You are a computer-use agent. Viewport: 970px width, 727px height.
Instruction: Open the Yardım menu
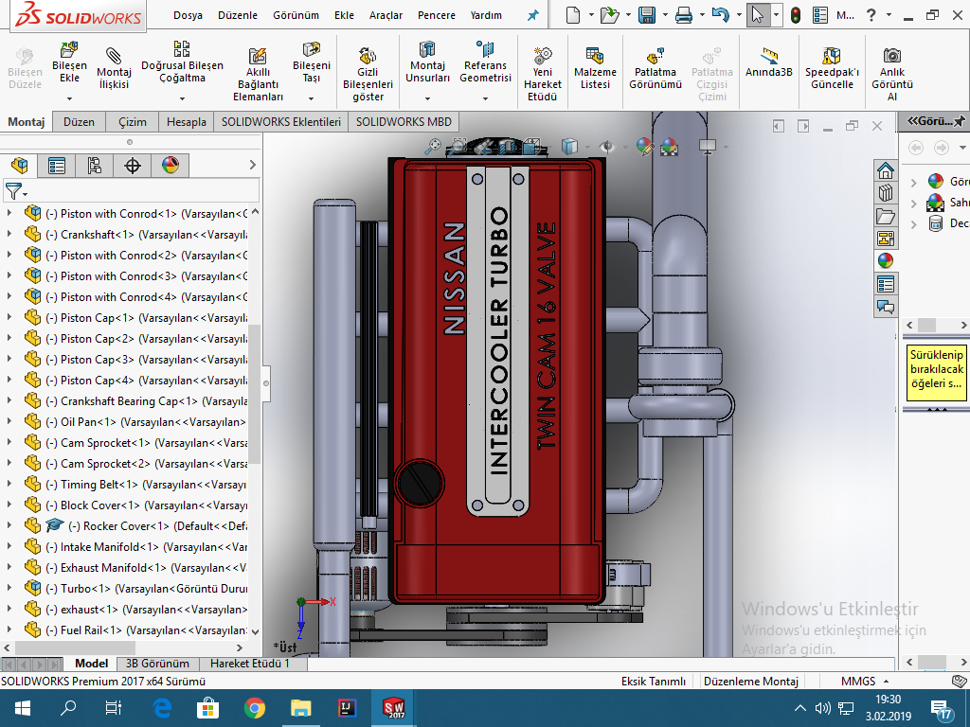click(486, 15)
